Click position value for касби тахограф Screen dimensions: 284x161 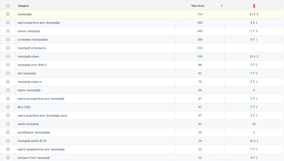pyautogui.click(x=254, y=124)
